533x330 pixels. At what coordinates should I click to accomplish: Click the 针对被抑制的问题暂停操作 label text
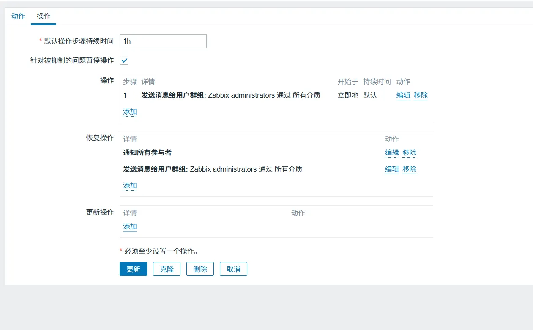(69, 60)
